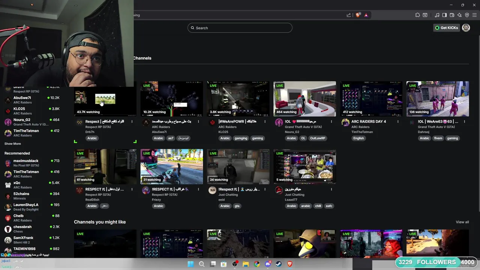Click the as7 tag on AbuSwe7l card
The width and height of the screenshot is (480, 270).
point(171,138)
